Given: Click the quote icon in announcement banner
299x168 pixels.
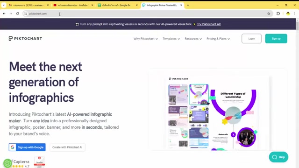Looking at the screenshot, I should click(x=77, y=24).
